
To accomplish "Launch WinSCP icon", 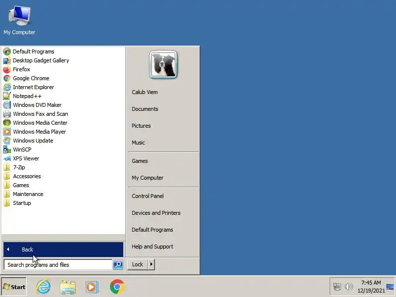I will click(7, 149).
